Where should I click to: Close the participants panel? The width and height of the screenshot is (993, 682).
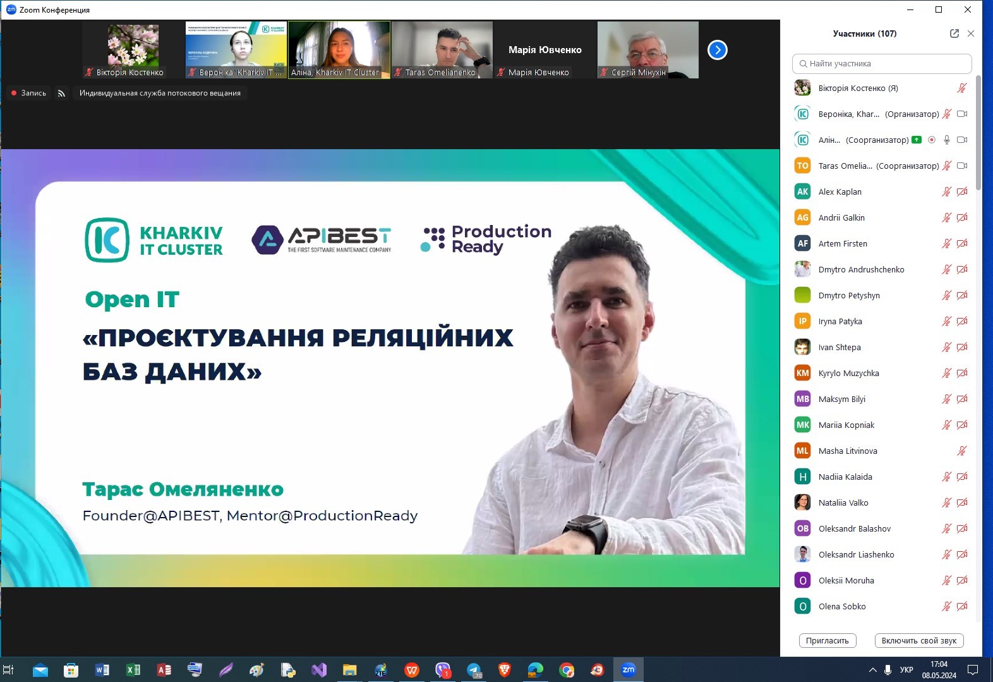(971, 33)
